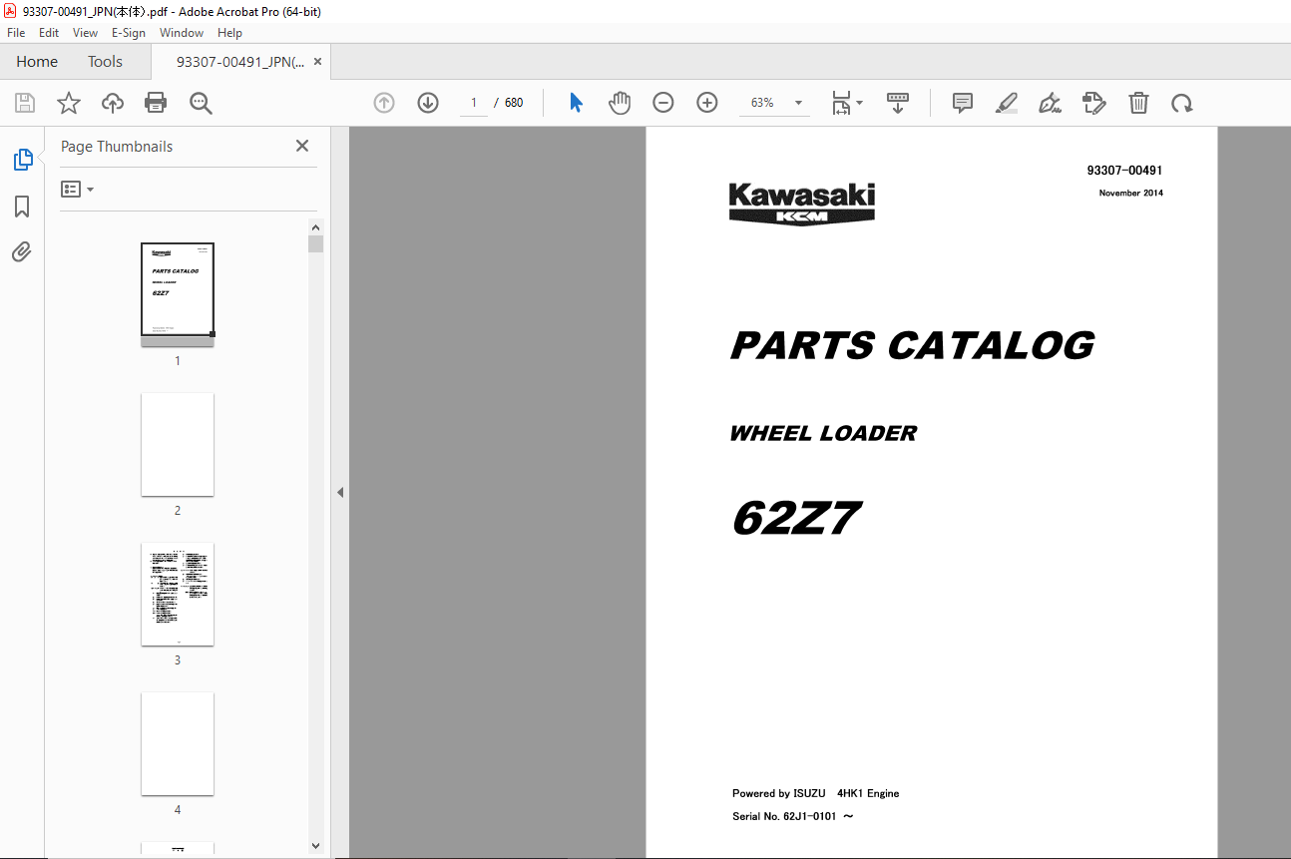Click the Save file icon
This screenshot has height=859, width=1291.
[x=25, y=103]
